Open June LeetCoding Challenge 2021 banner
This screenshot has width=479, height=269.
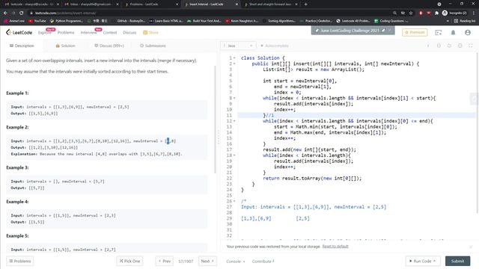click(x=353, y=31)
